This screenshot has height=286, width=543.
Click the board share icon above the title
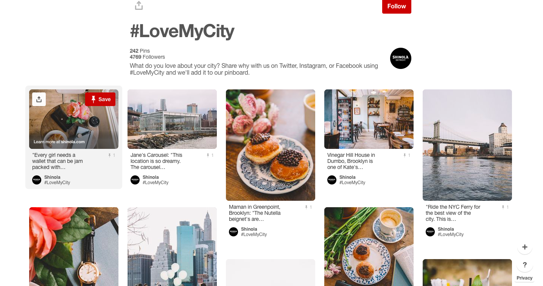click(139, 6)
